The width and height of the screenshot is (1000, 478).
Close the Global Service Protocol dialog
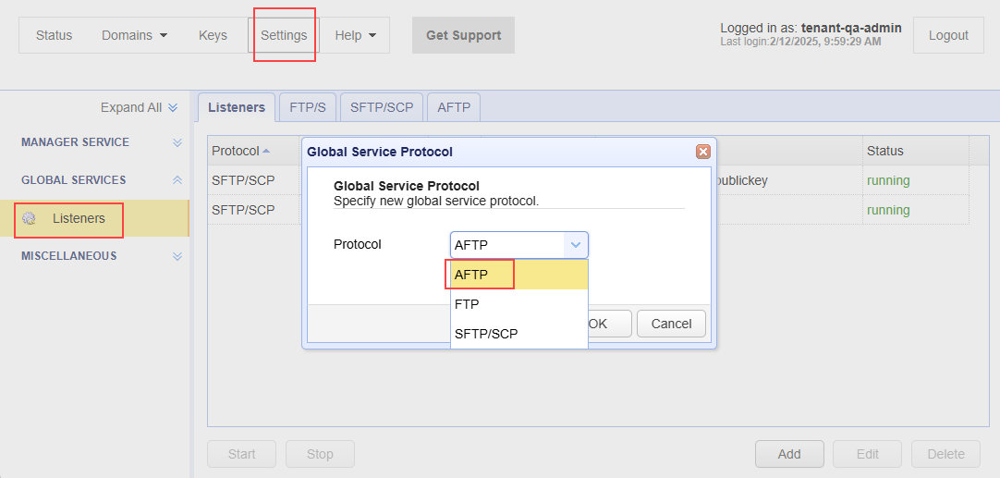[x=702, y=152]
